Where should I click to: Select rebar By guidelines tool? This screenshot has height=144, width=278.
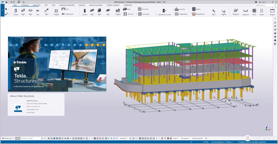coord(198,14)
